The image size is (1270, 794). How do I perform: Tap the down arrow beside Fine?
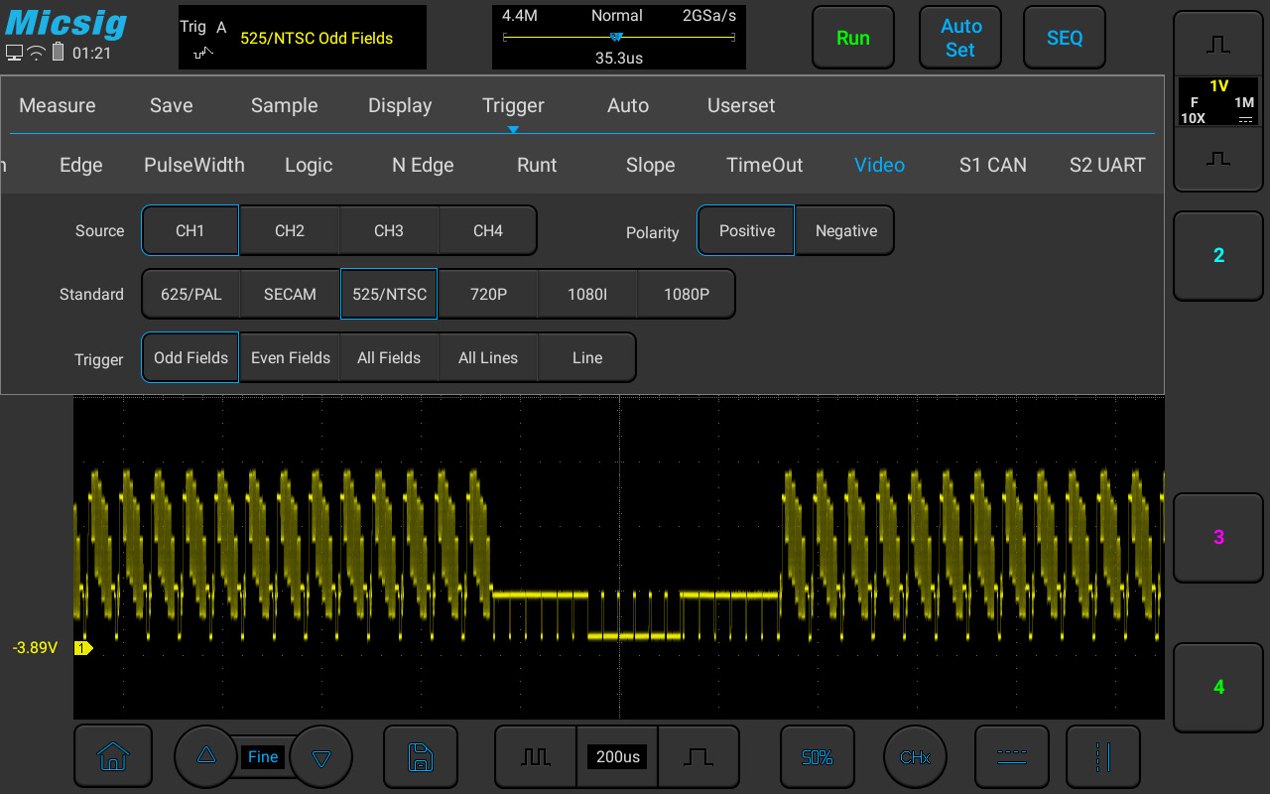coord(321,756)
